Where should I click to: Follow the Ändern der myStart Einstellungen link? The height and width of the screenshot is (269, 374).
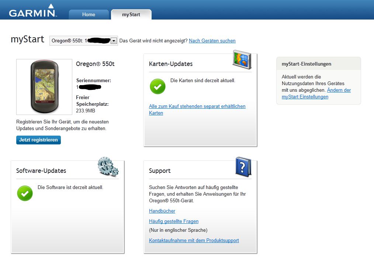click(x=316, y=93)
